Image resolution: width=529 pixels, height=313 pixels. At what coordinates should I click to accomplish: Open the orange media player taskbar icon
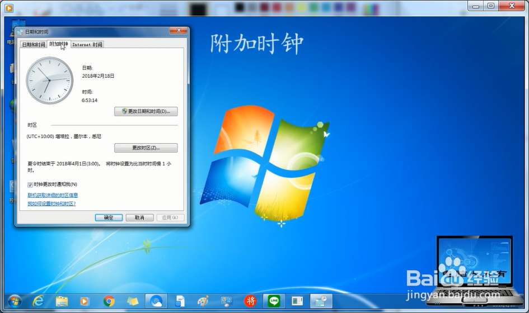(85, 301)
